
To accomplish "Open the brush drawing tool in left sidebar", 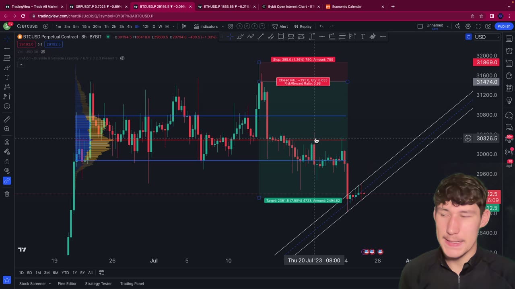I will pyautogui.click(x=7, y=67).
